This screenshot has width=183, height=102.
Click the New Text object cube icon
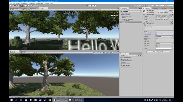pos(144,11)
